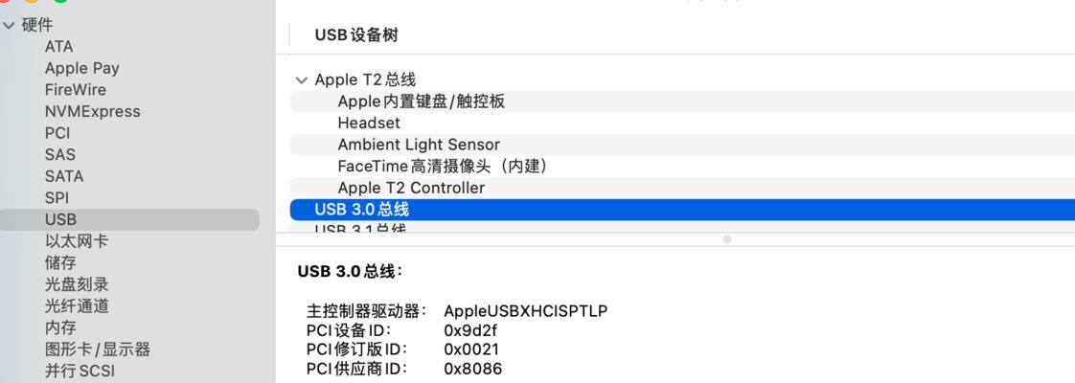Open 以太网卡 in the sidebar

[x=76, y=241]
